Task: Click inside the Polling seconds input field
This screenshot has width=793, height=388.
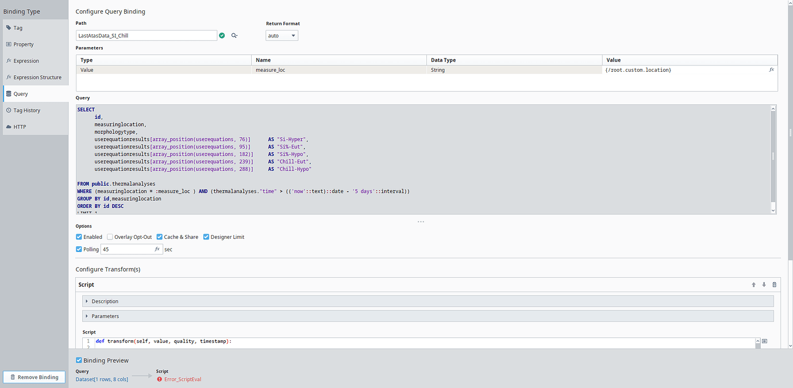Action: 126,249
